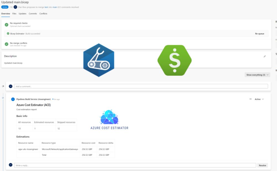277x171 pixels.
Task: Click the agw-uks-riosengineer resource name cell
Action: 28,149
